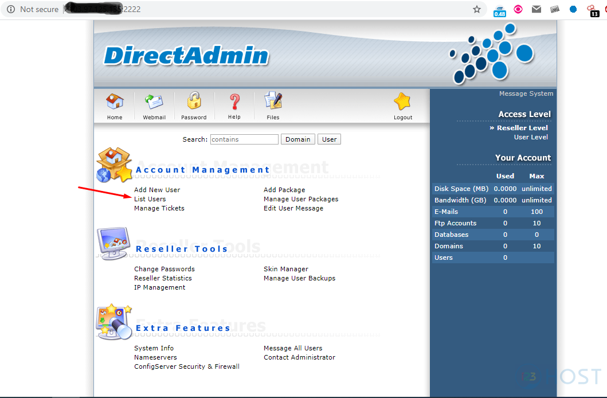
Task: Open Webmail envelope icon
Action: [154, 102]
